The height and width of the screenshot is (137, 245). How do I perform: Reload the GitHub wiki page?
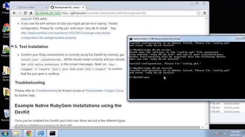coord(25,13)
